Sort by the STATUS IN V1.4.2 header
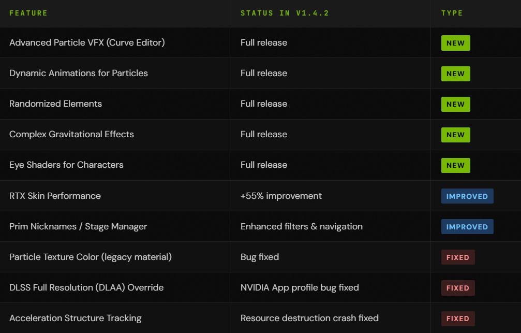 pyautogui.click(x=285, y=13)
